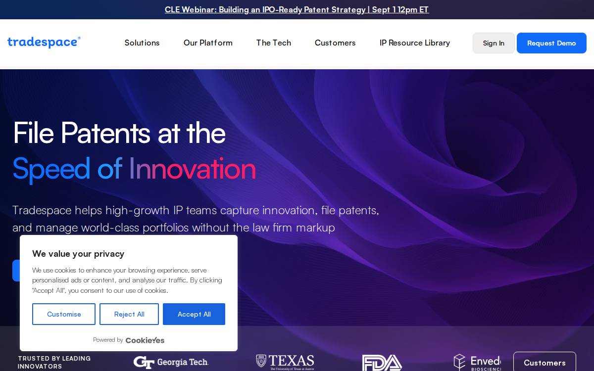
Task: Click the Georgia Tech logo
Action: pyautogui.click(x=171, y=362)
